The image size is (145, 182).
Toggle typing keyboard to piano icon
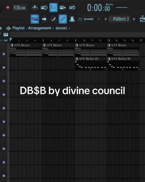35,19
